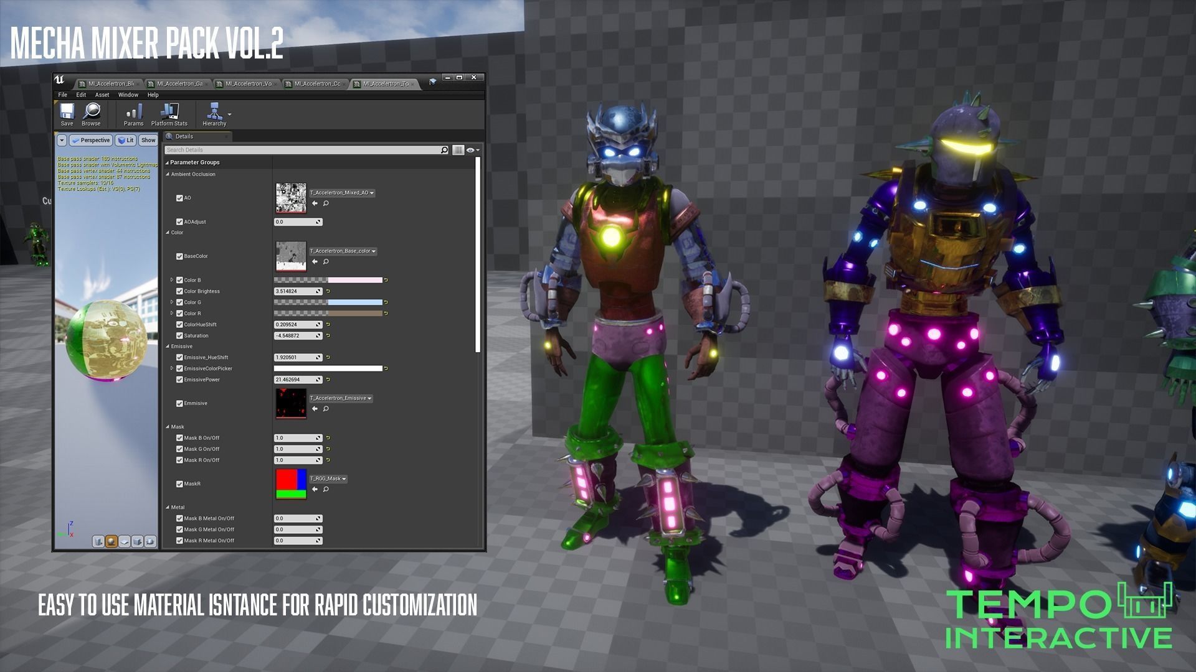Browse to AO texture with magnifier icon
The width and height of the screenshot is (1196, 672).
(x=326, y=203)
